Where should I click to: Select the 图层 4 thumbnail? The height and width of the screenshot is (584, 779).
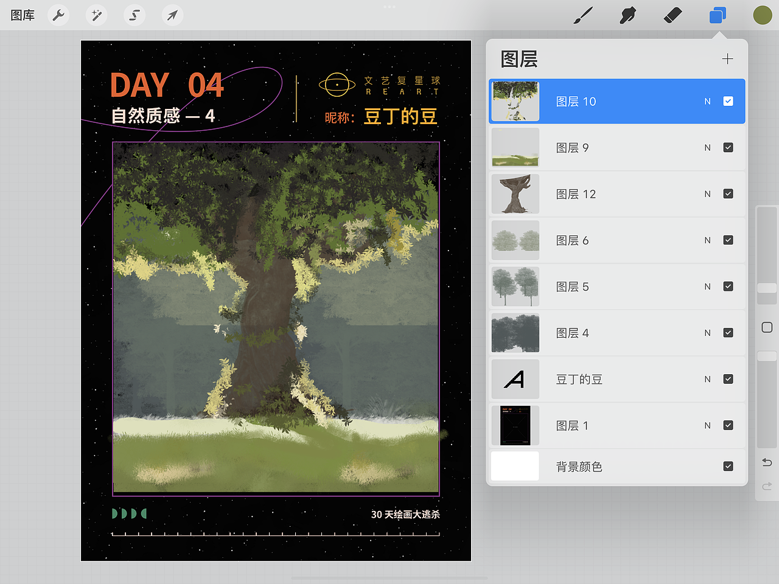tap(515, 332)
